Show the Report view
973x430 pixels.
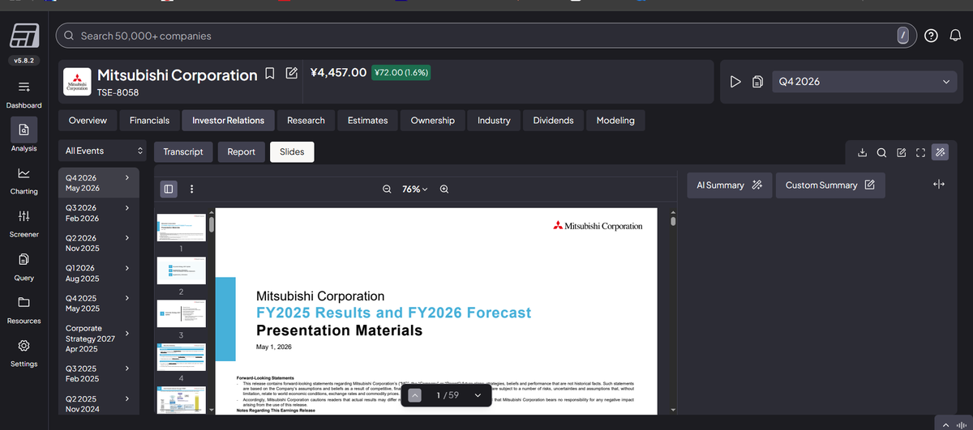[241, 152]
